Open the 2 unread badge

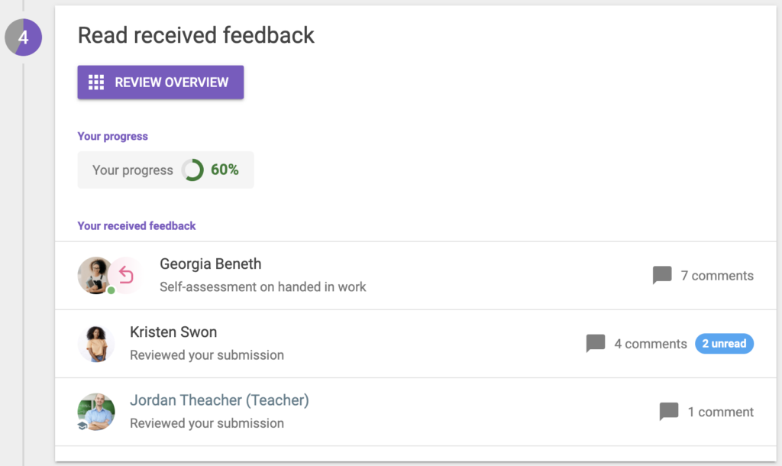pos(724,344)
